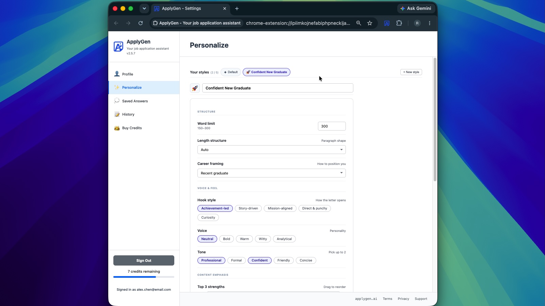545x306 pixels.
Task: Click the credits remaining progress bar
Action: point(144,277)
